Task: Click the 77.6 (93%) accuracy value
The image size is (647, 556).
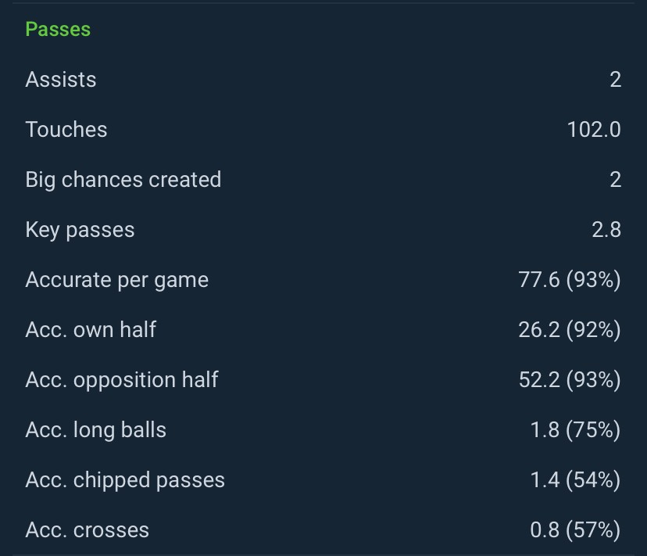Action: point(570,280)
